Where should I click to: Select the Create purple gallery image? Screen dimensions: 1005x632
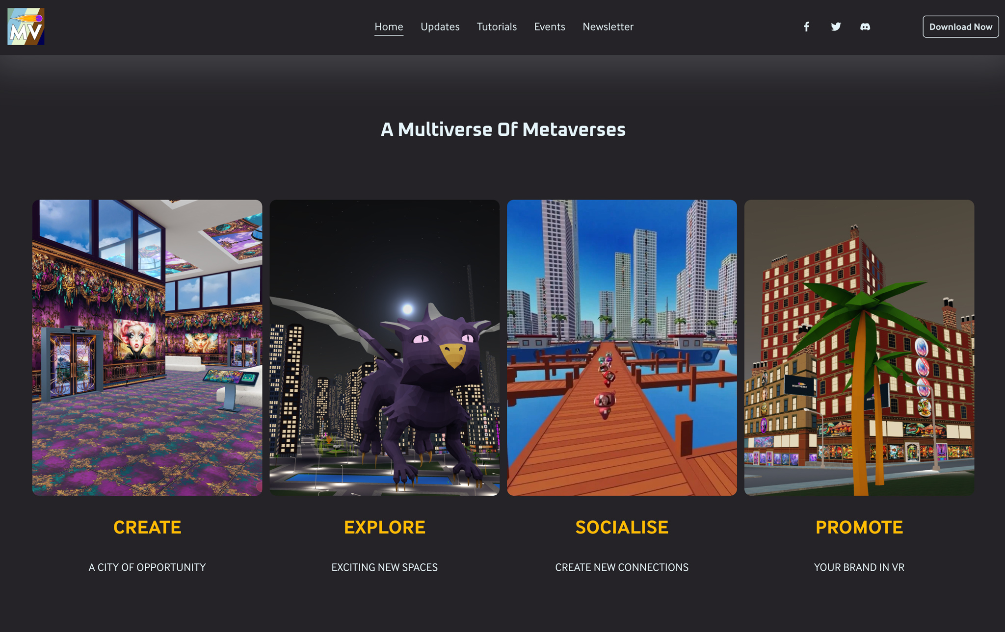click(x=147, y=348)
